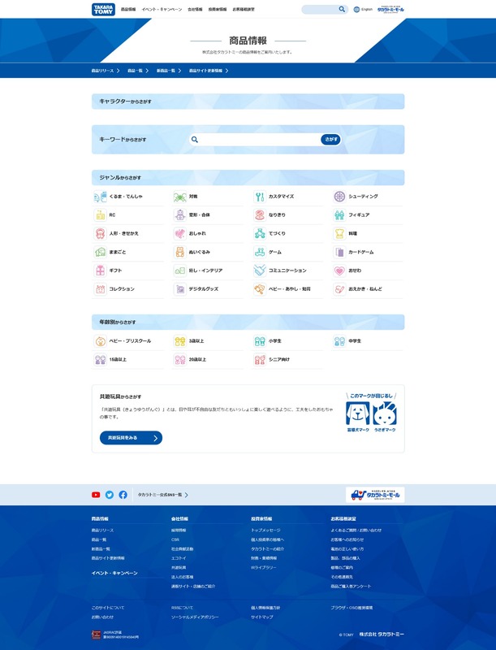496x650 pixels.
Task: Click the おしゃれ genre icon
Action: point(180,233)
